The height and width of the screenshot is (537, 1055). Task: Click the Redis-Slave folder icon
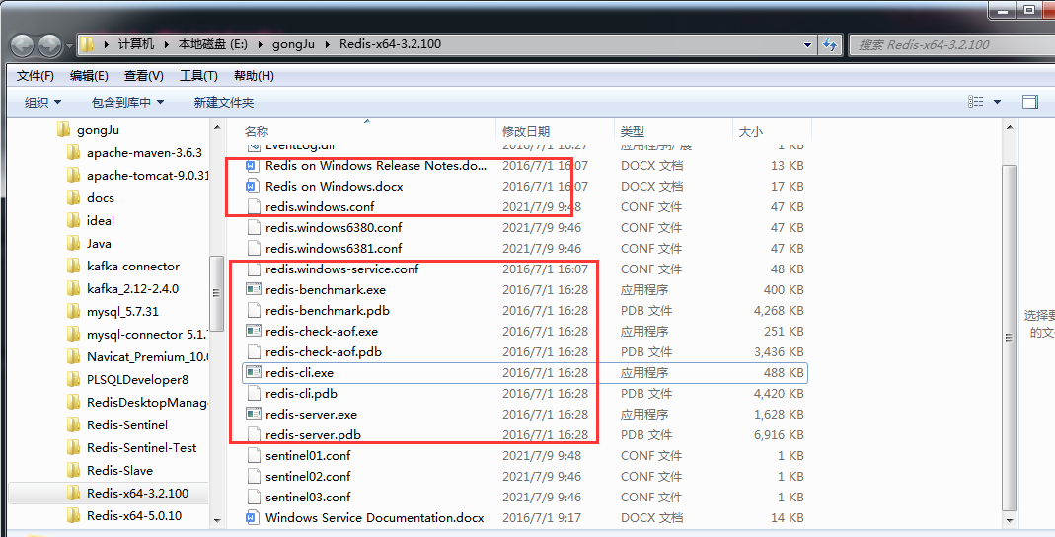(74, 471)
